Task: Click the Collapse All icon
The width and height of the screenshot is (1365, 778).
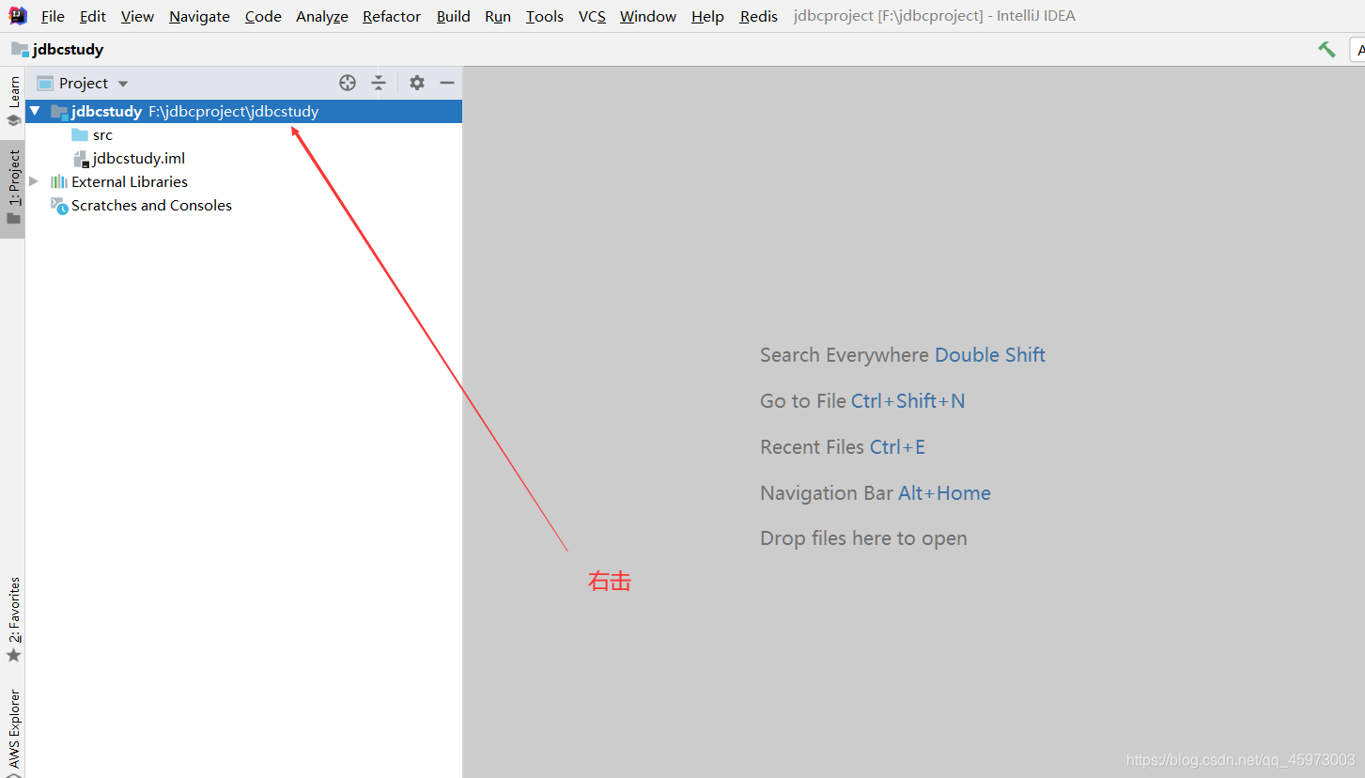Action: (x=379, y=83)
